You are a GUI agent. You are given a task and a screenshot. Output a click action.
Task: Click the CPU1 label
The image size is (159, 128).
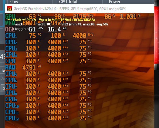point(11,36)
